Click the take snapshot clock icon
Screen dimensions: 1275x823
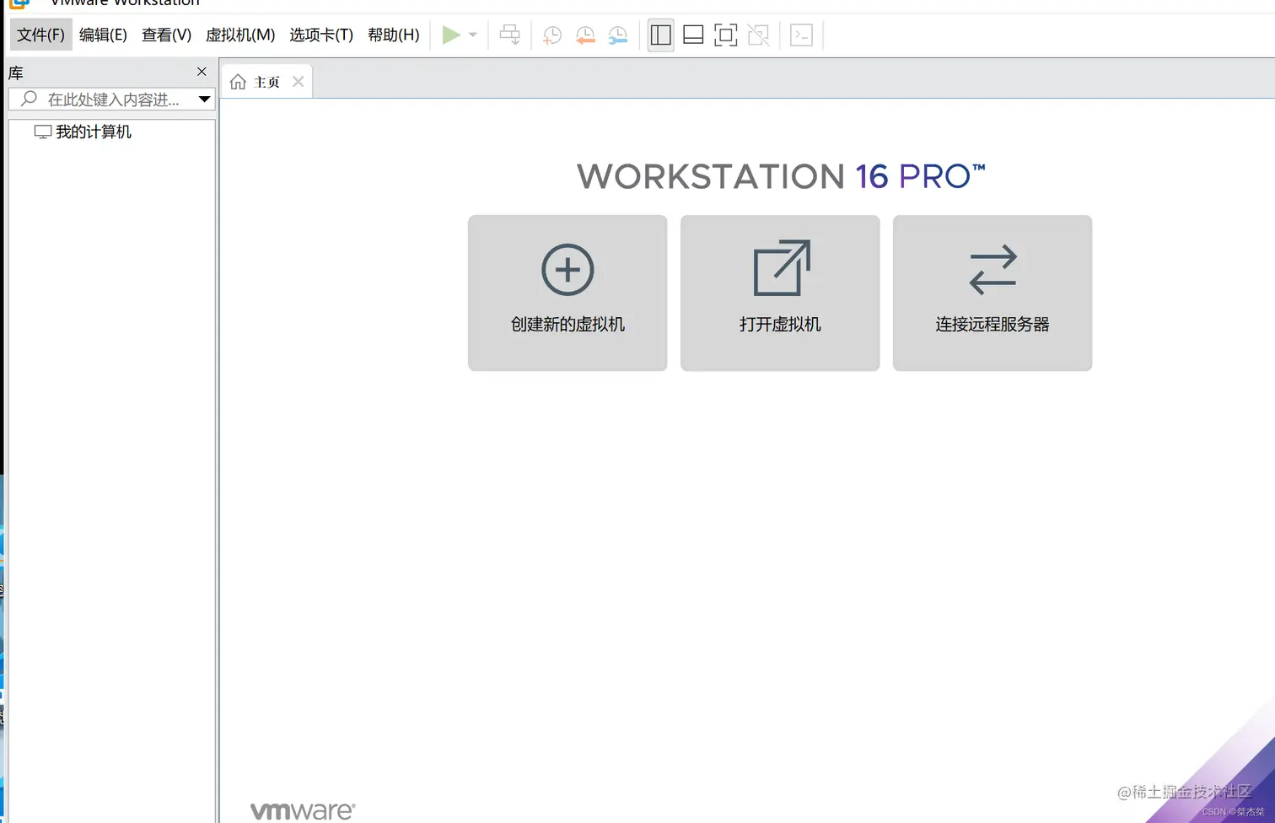tap(552, 35)
